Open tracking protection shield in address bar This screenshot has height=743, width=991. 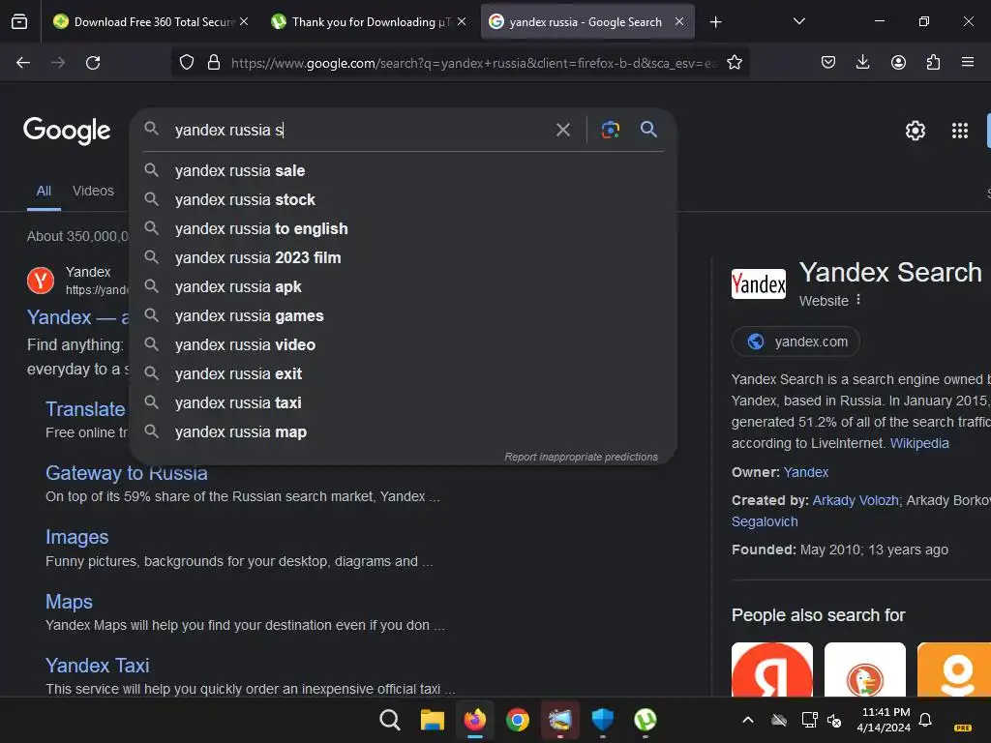(x=187, y=63)
